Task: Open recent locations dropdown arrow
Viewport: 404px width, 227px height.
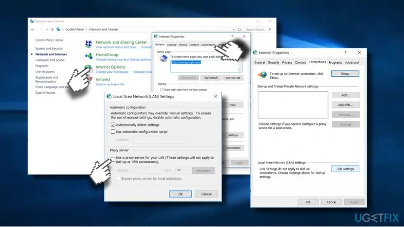Action: click(x=47, y=30)
